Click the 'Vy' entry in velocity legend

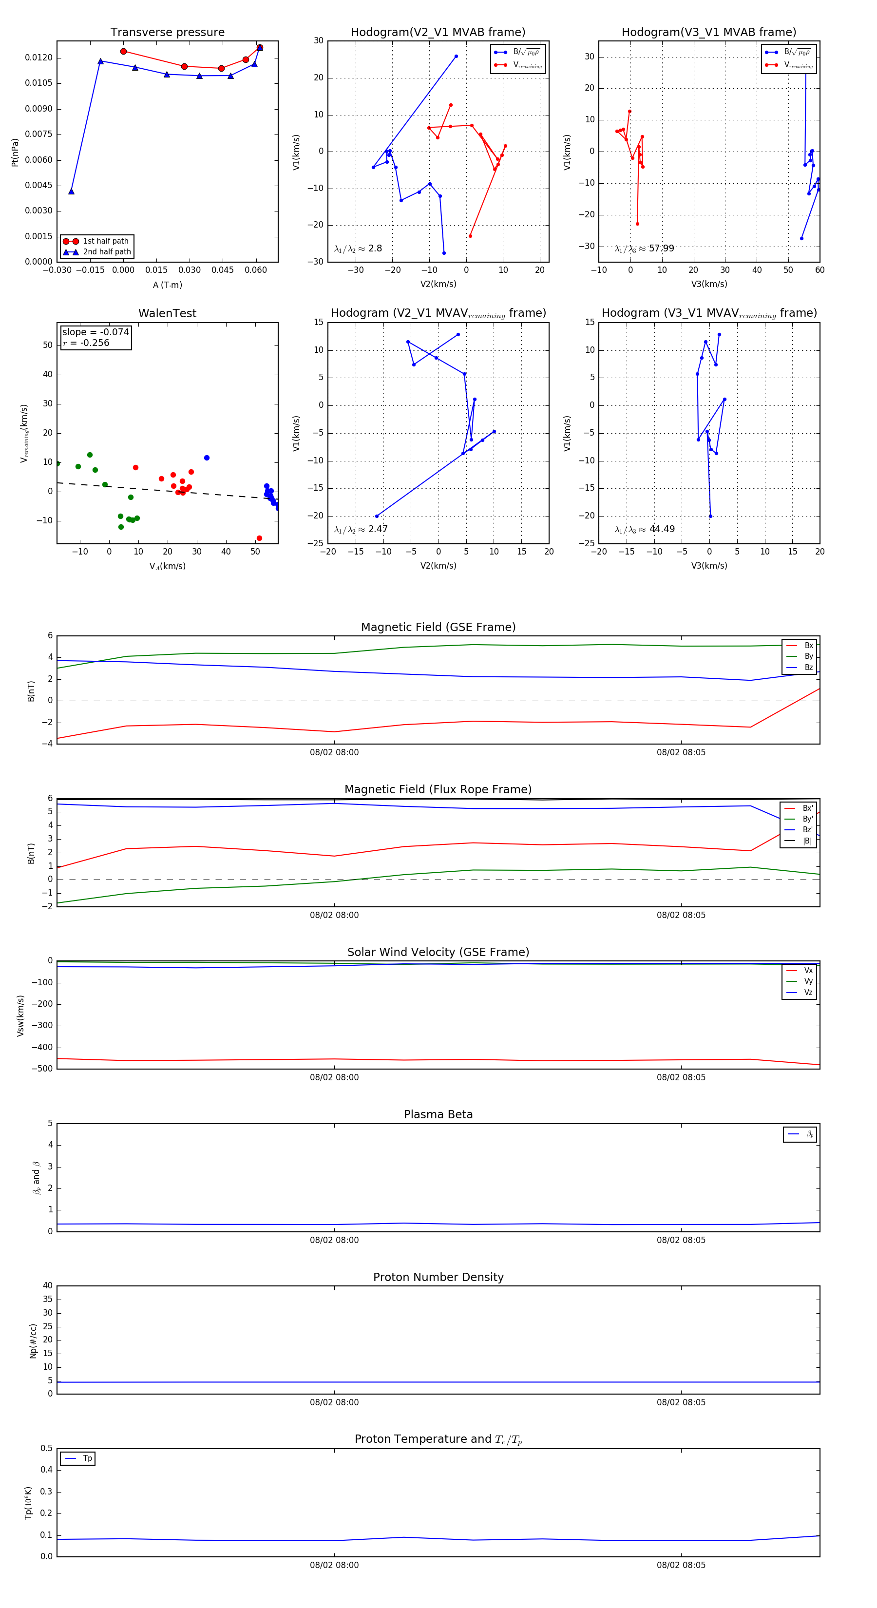click(800, 981)
